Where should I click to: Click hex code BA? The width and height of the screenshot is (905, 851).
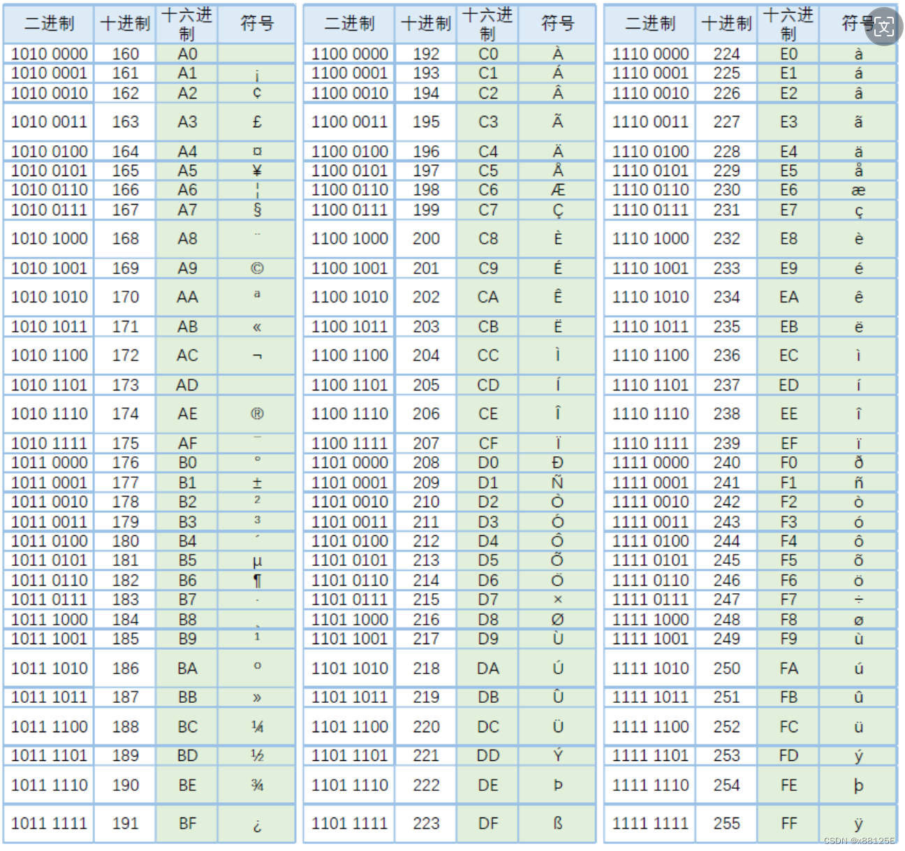click(x=187, y=669)
